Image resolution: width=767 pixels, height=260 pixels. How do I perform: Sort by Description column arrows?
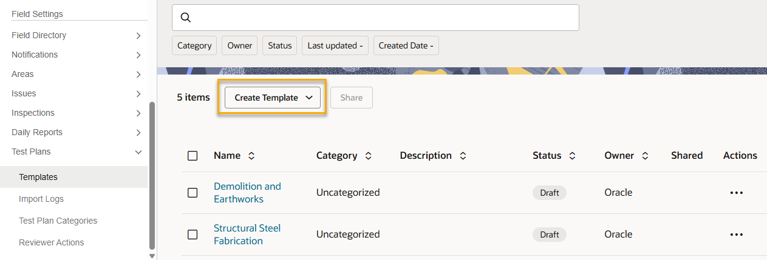pos(463,156)
